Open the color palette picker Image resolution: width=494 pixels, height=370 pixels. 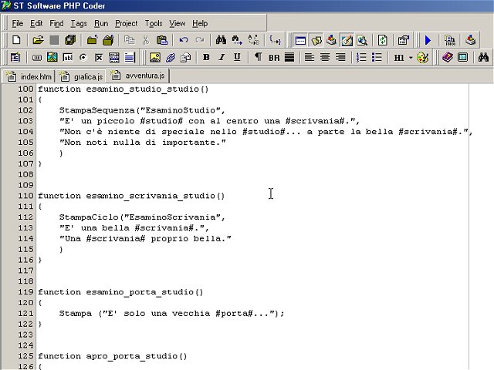click(x=422, y=57)
